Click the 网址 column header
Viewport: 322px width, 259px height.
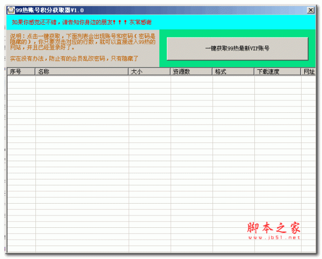309,72
